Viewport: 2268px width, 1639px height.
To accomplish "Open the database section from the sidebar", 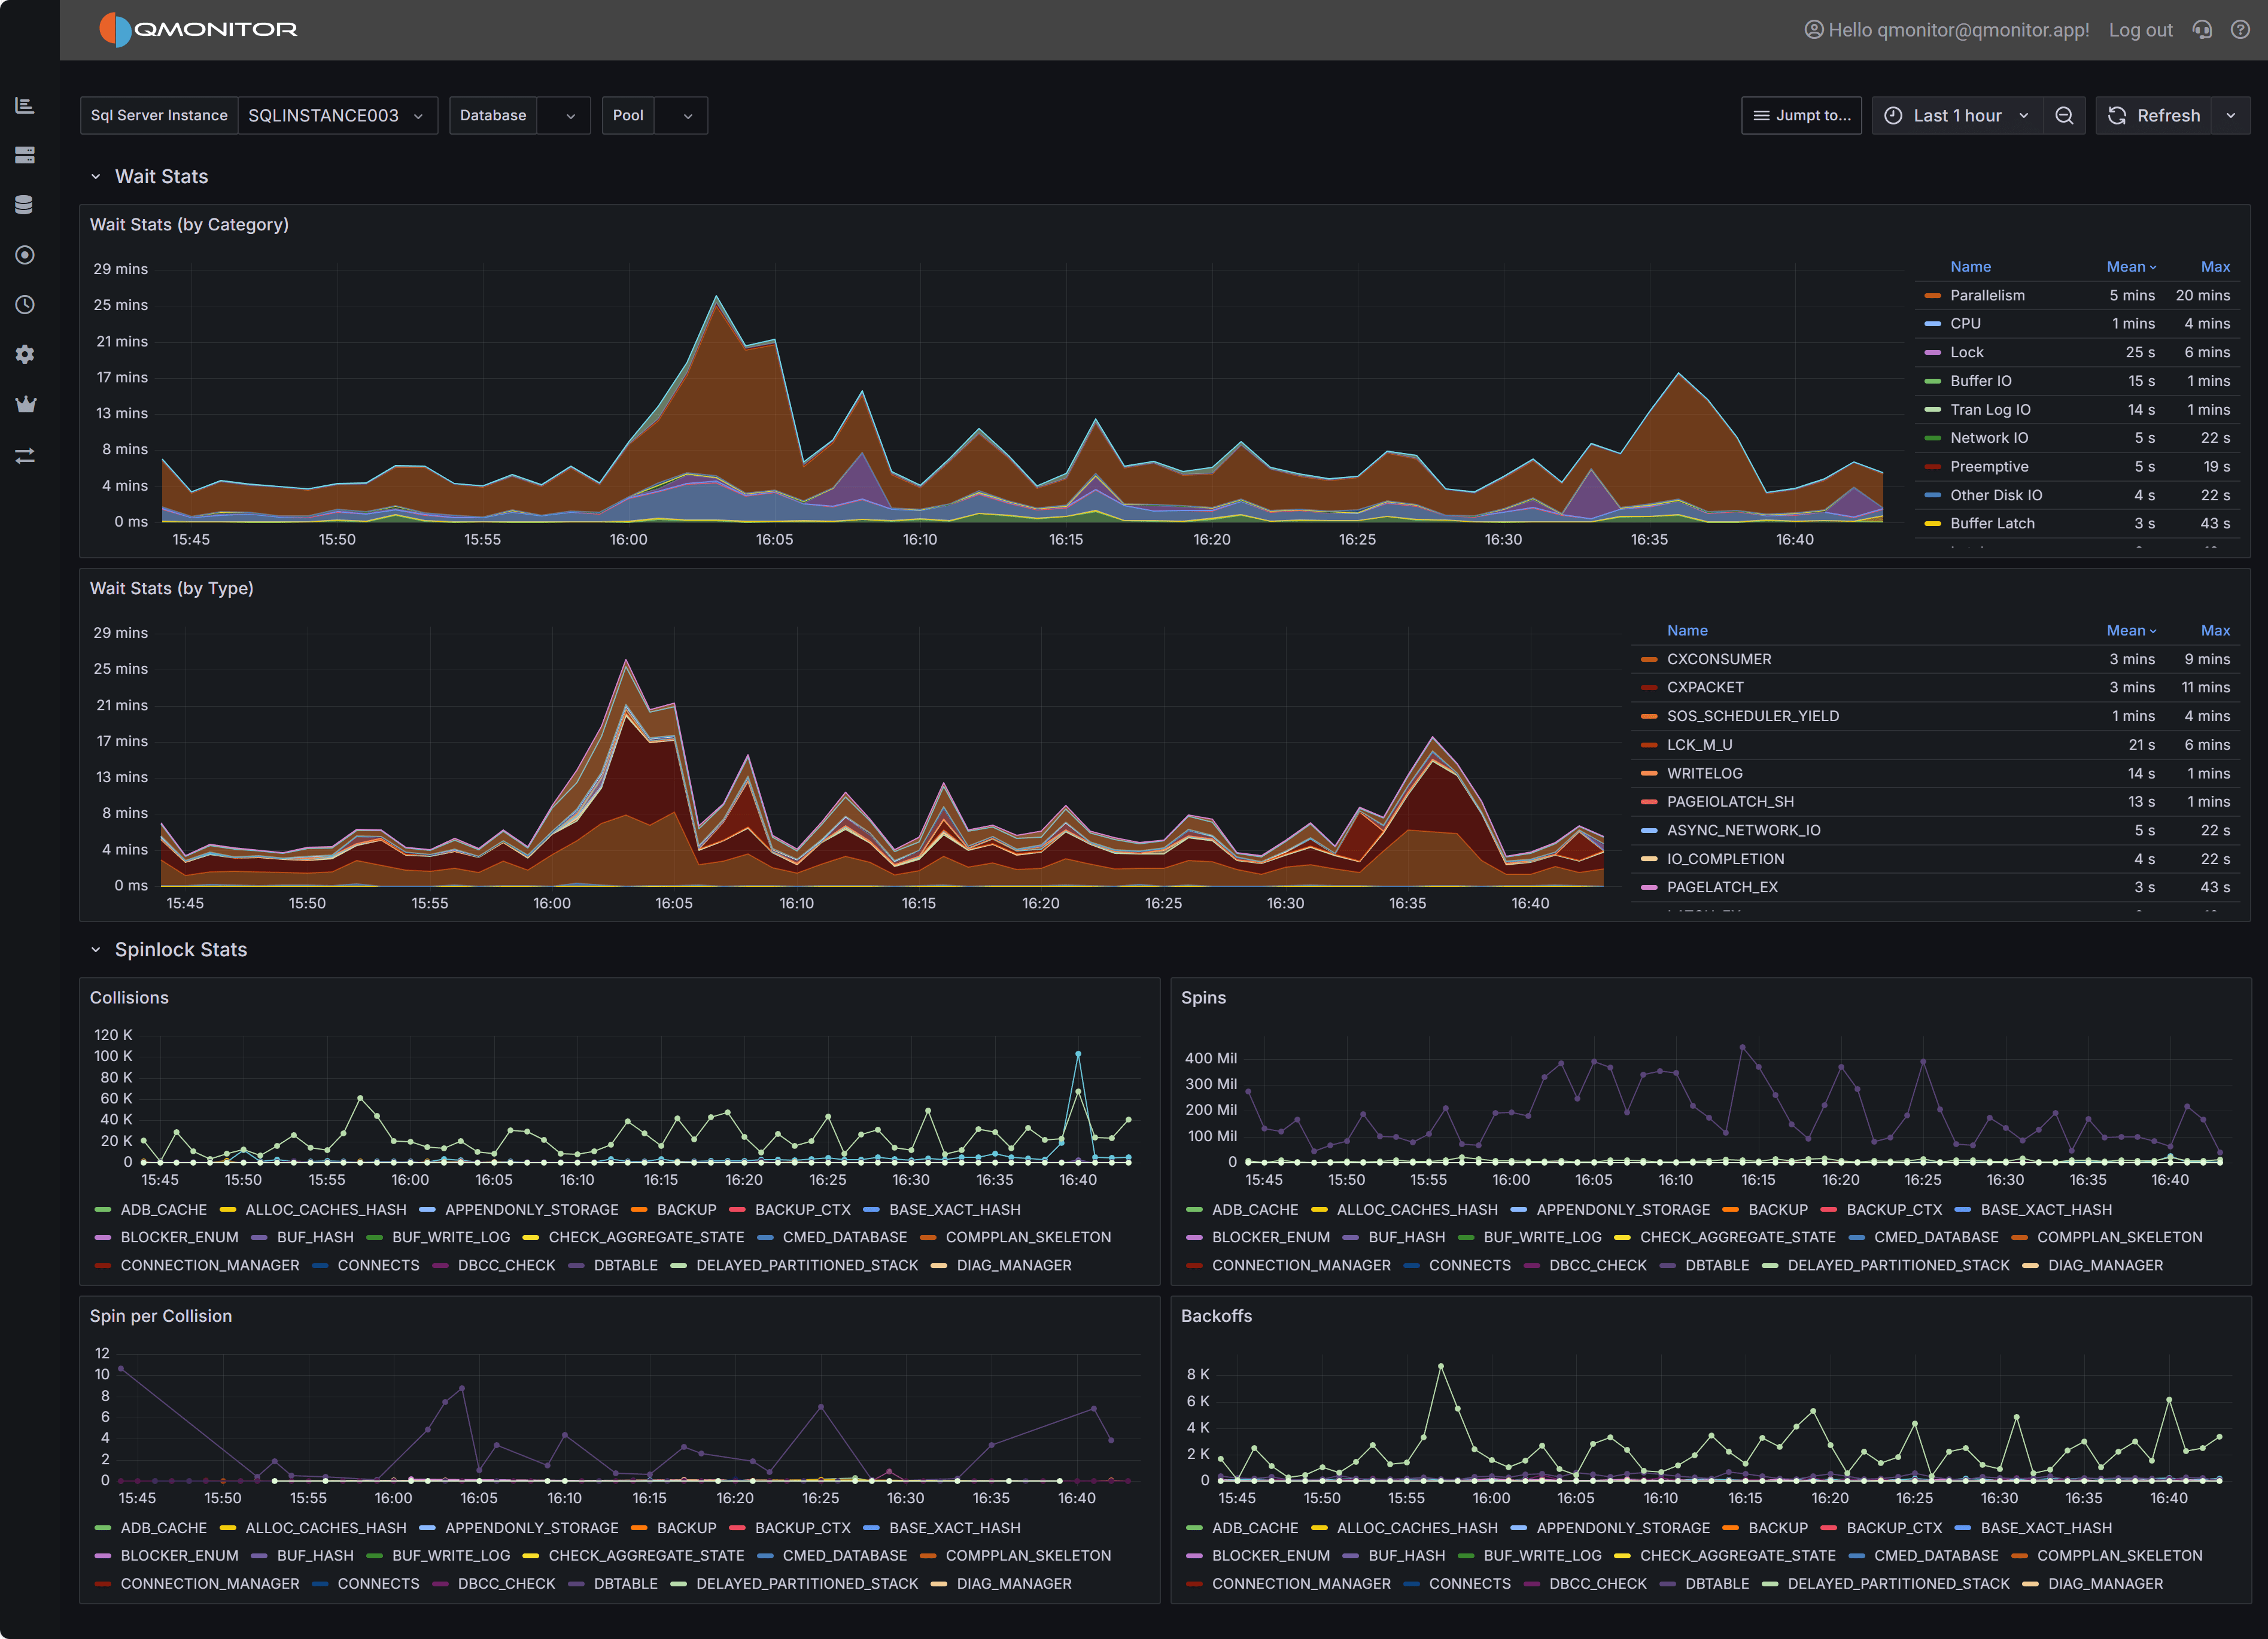I will 25,204.
